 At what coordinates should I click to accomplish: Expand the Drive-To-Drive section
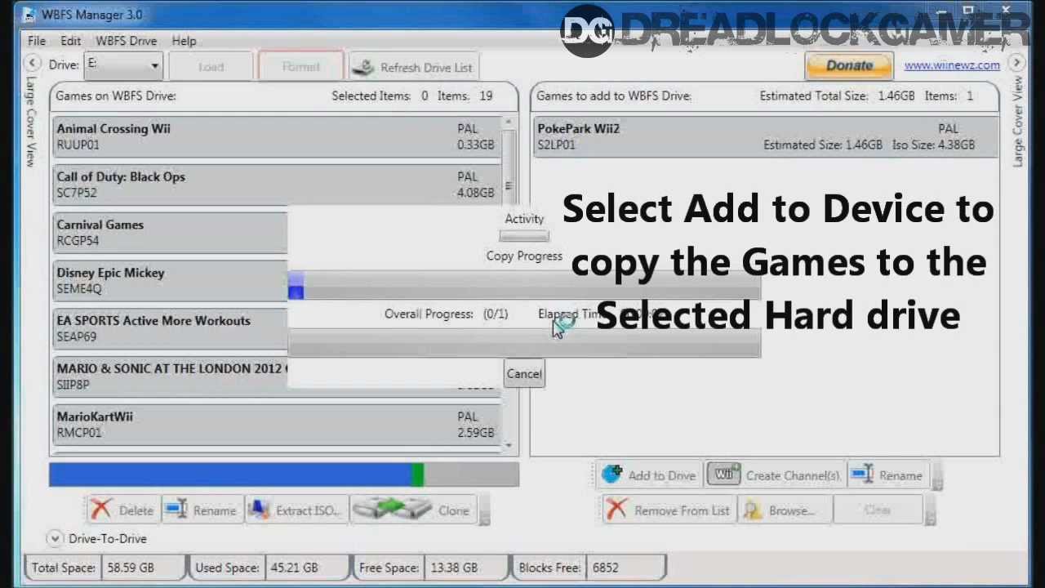55,538
